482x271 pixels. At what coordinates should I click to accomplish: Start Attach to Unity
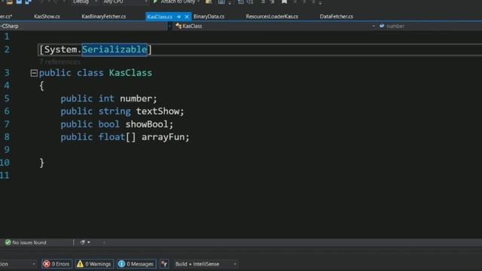point(175,2)
